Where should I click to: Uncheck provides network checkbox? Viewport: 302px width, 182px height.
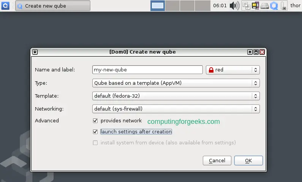(x=95, y=121)
